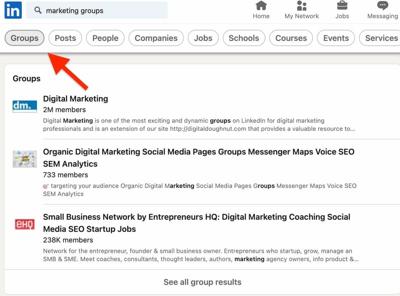The width and height of the screenshot is (400, 296).
Task: Open the Jobs briefcase icon
Action: 342,7
